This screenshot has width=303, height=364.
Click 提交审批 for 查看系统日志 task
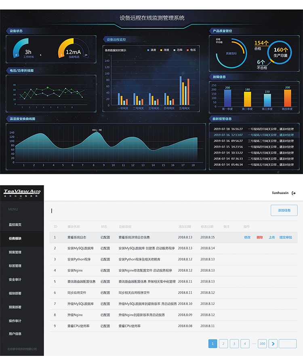[285, 237]
